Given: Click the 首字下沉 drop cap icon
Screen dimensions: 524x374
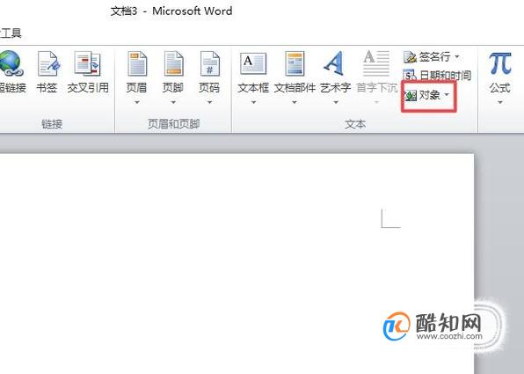Looking at the screenshot, I should coord(376,63).
